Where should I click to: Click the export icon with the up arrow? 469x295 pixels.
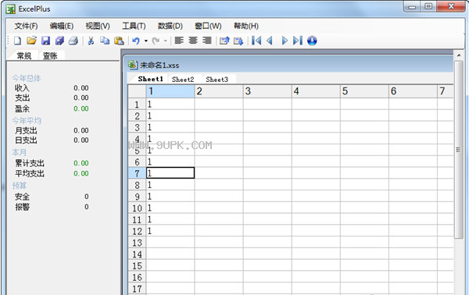tap(224, 41)
